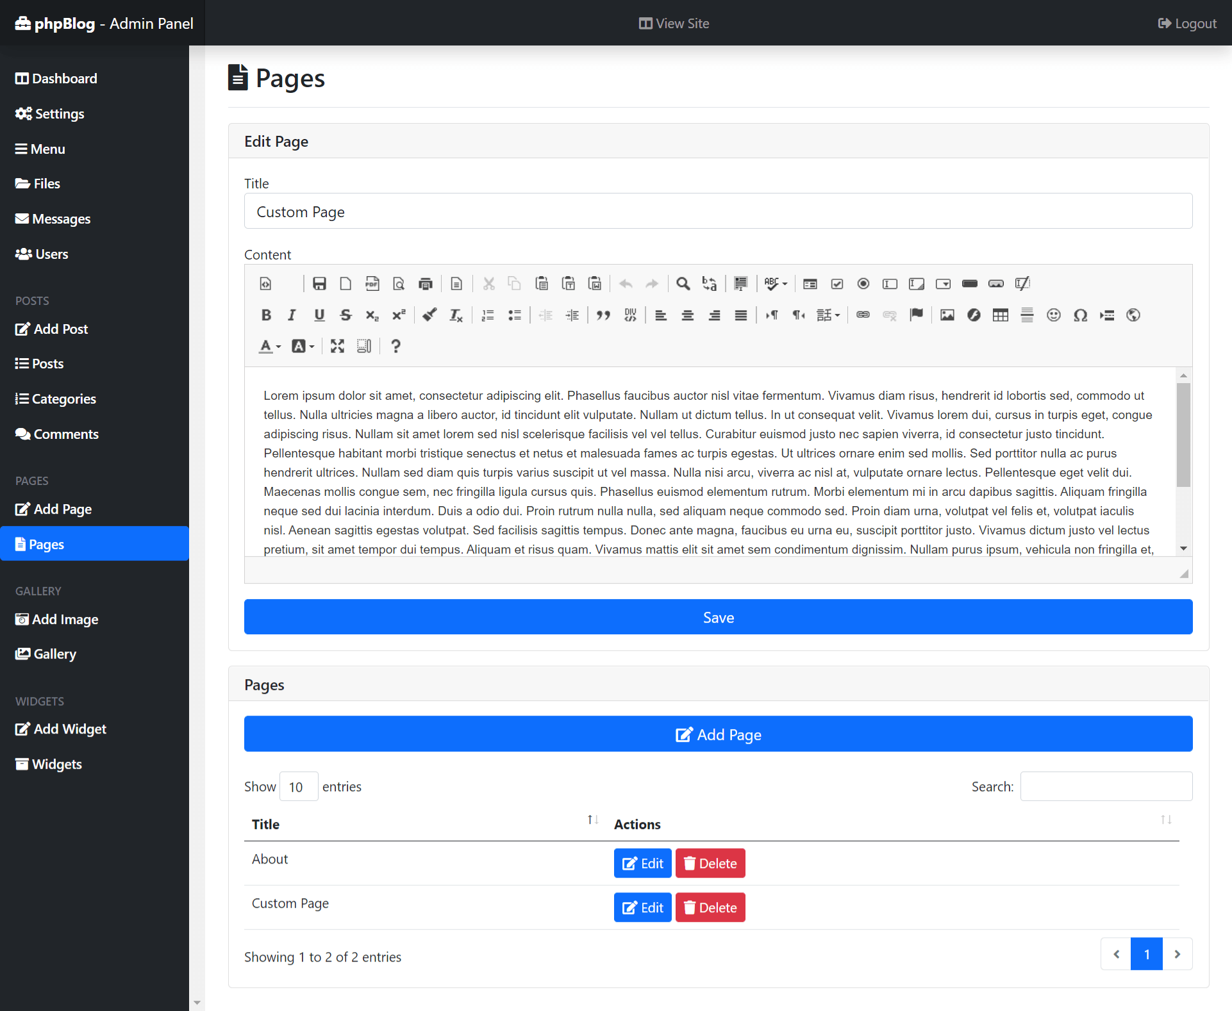Delete the Custom Page entry
This screenshot has width=1232, height=1011.
710,908
